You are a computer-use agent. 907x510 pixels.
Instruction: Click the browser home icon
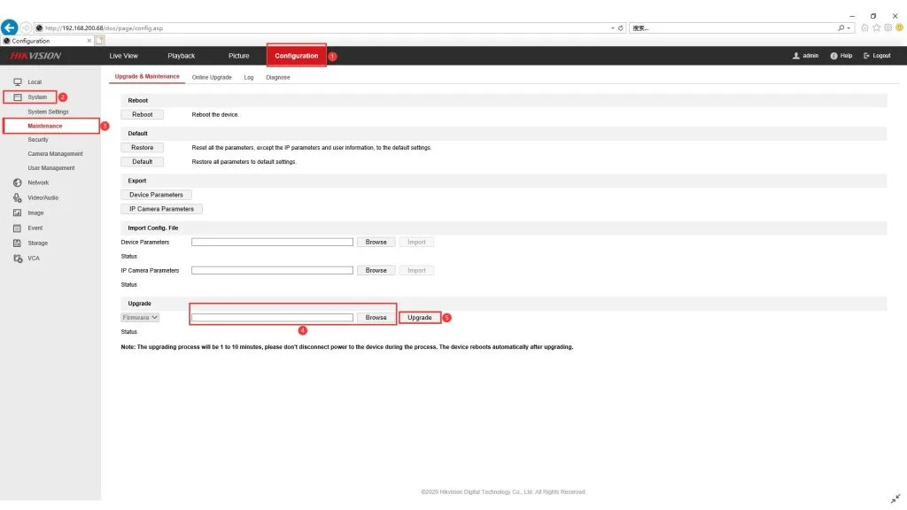point(864,27)
